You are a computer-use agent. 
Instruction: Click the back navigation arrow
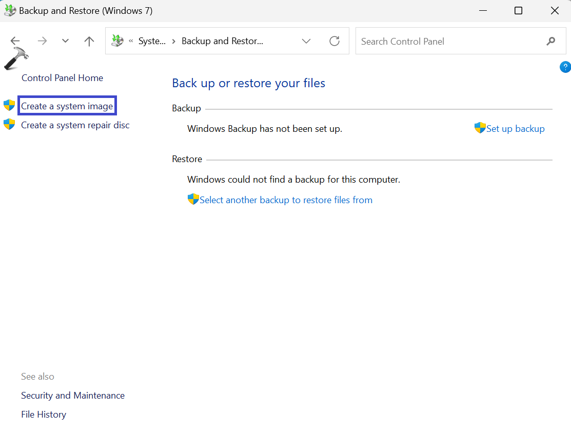[15, 41]
